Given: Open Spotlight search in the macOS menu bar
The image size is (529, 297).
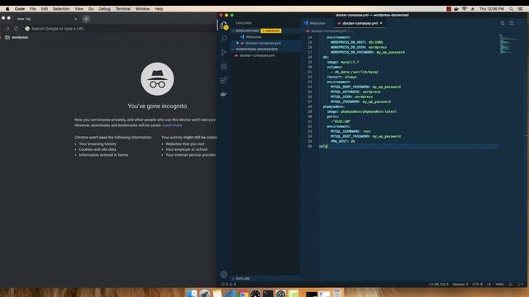Looking at the screenshot, I should tap(512, 9).
